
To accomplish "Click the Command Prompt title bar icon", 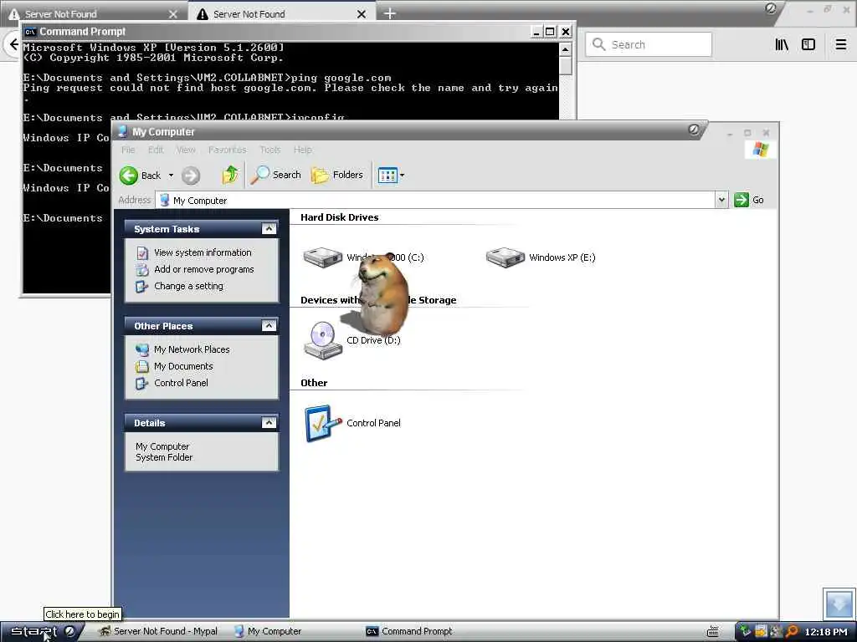I will coord(30,32).
